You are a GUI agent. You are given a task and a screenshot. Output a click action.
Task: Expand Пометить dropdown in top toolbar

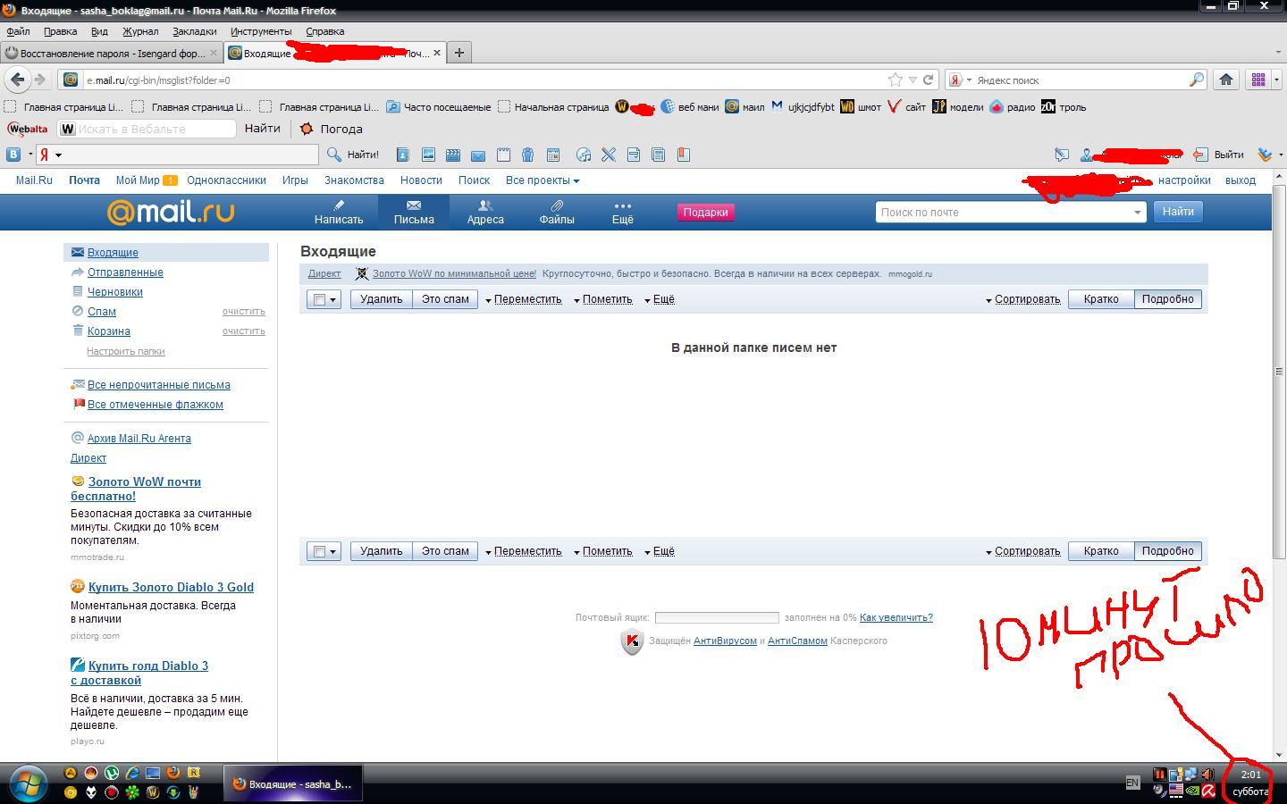click(x=603, y=299)
